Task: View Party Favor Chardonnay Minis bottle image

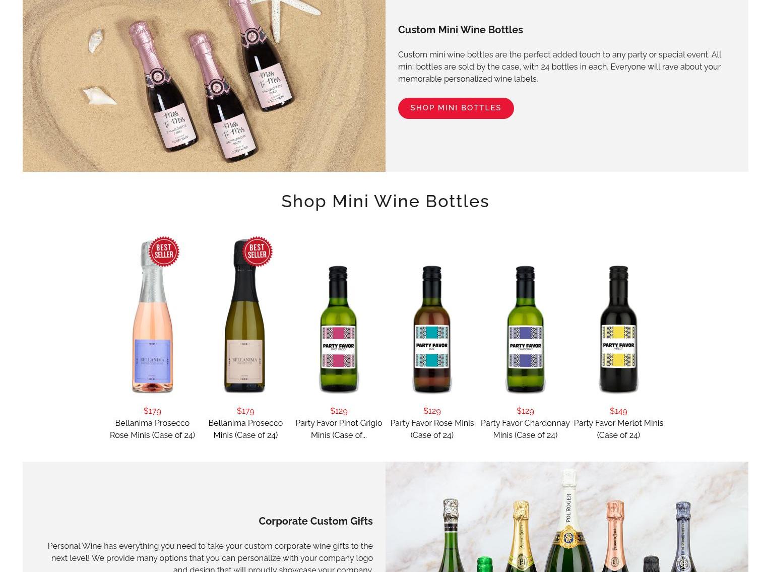Action: point(525,329)
